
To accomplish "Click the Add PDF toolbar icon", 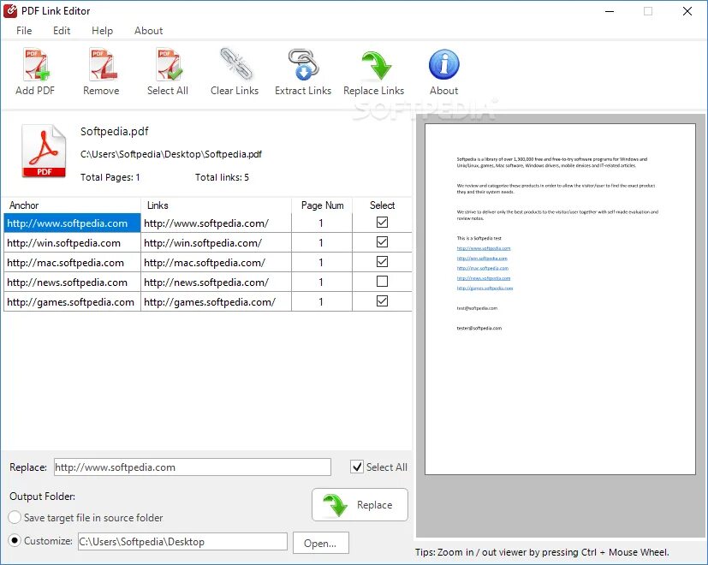I will pos(35,64).
